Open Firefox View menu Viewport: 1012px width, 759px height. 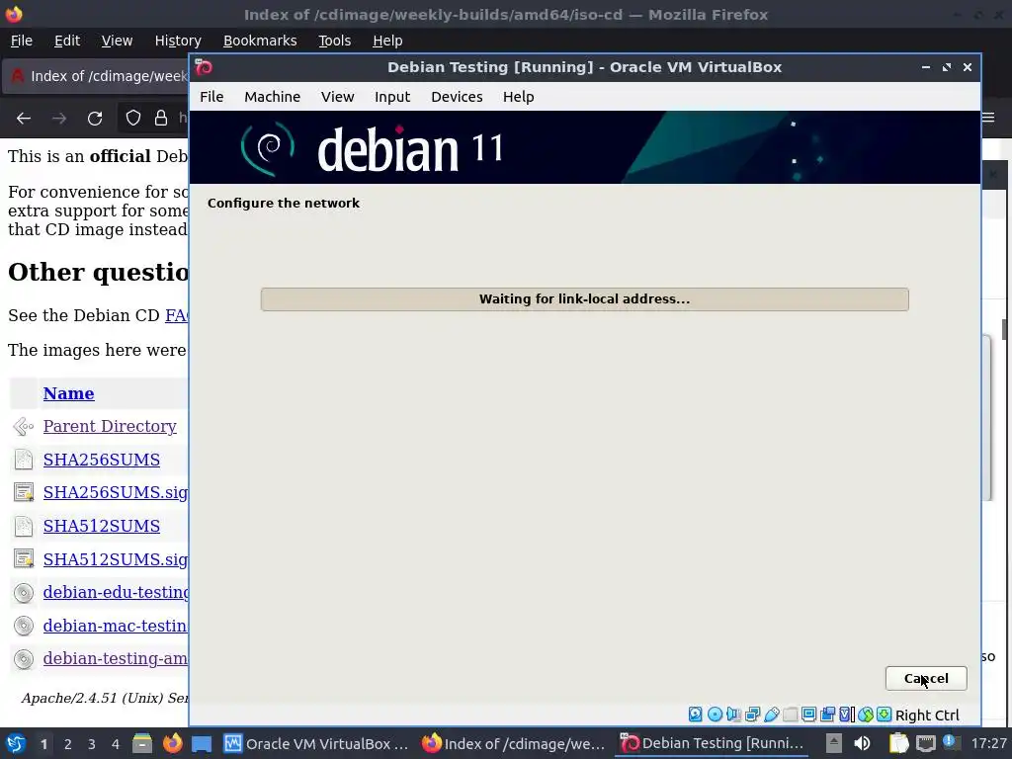click(117, 41)
